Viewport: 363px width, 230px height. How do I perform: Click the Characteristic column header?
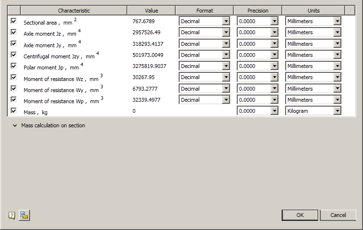(x=74, y=11)
